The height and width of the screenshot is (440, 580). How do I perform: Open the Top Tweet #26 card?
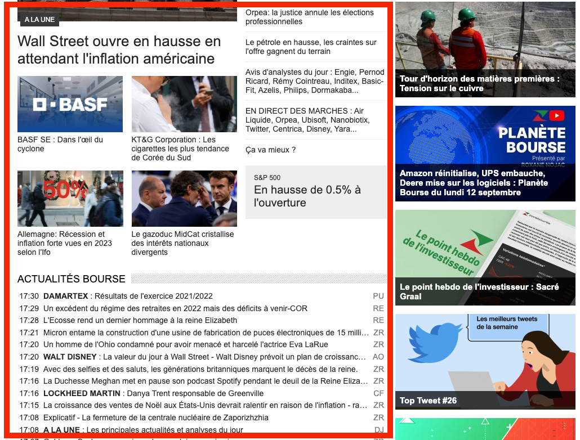pyautogui.click(x=485, y=362)
